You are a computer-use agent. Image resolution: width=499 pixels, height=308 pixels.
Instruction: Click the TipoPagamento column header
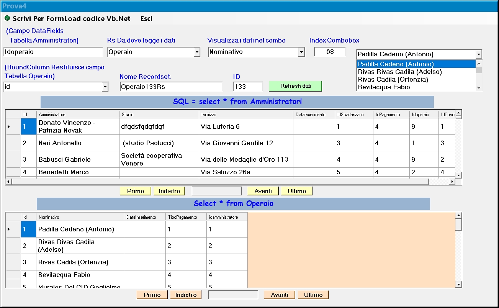tap(186, 217)
